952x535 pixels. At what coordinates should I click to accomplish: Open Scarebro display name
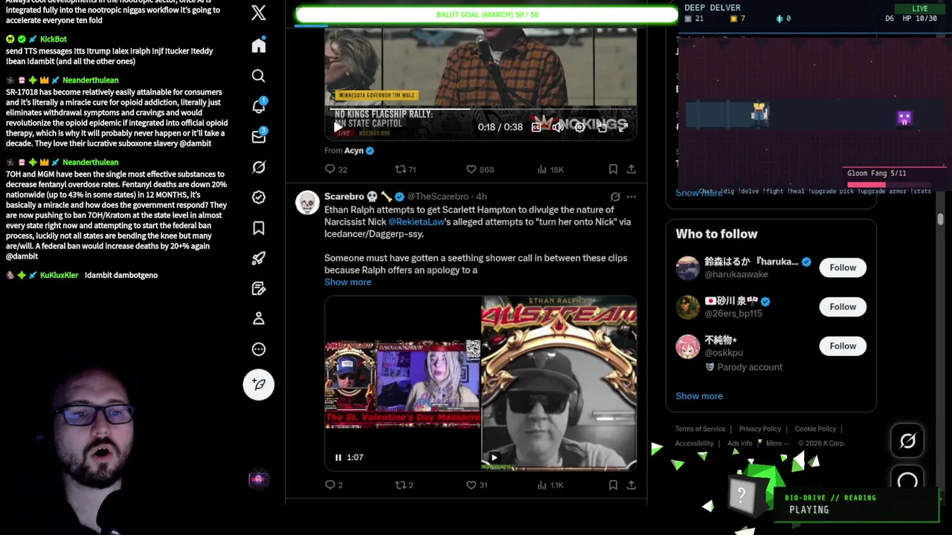pyautogui.click(x=358, y=196)
